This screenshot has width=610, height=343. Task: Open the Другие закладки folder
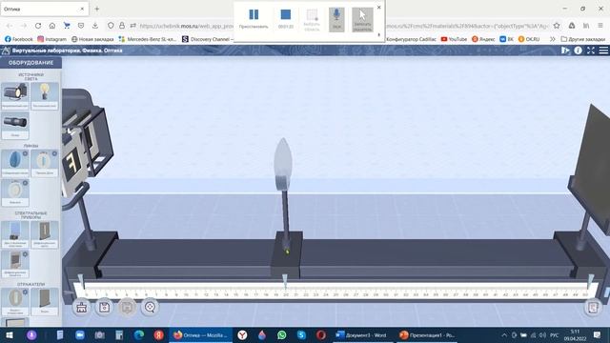(583, 39)
